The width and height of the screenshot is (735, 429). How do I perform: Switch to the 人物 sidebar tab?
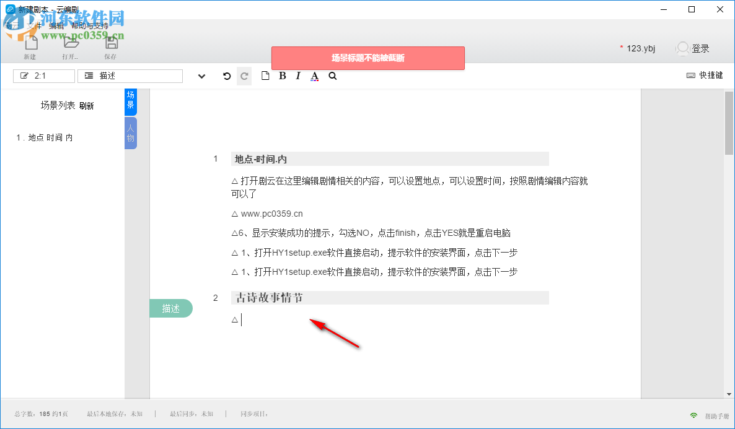pos(130,132)
